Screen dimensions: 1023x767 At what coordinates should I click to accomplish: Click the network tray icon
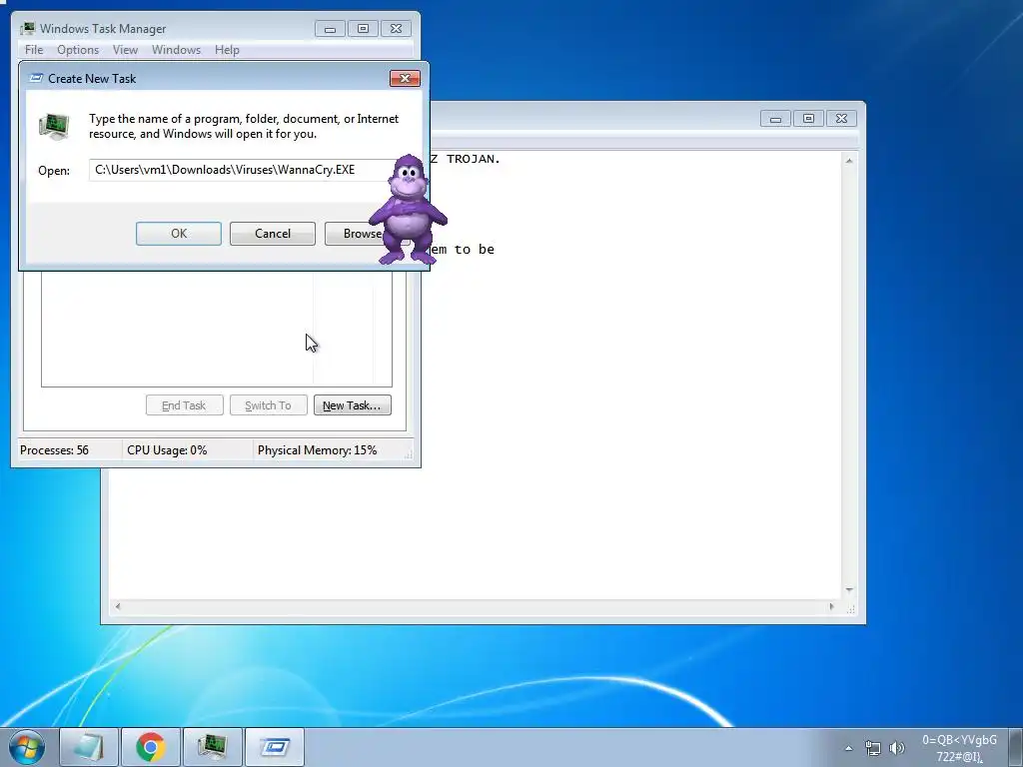(x=873, y=748)
